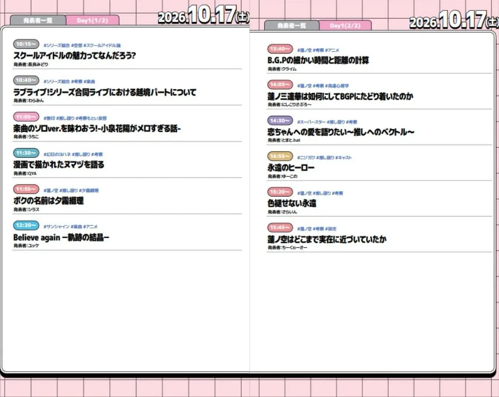Image resolution: width=499 pixels, height=397 pixels.
Task: Click the pink 11:05~ time badge
Action: [26, 117]
